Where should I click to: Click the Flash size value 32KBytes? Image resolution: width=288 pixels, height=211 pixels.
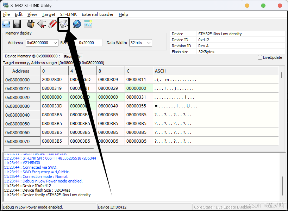coord(206,52)
